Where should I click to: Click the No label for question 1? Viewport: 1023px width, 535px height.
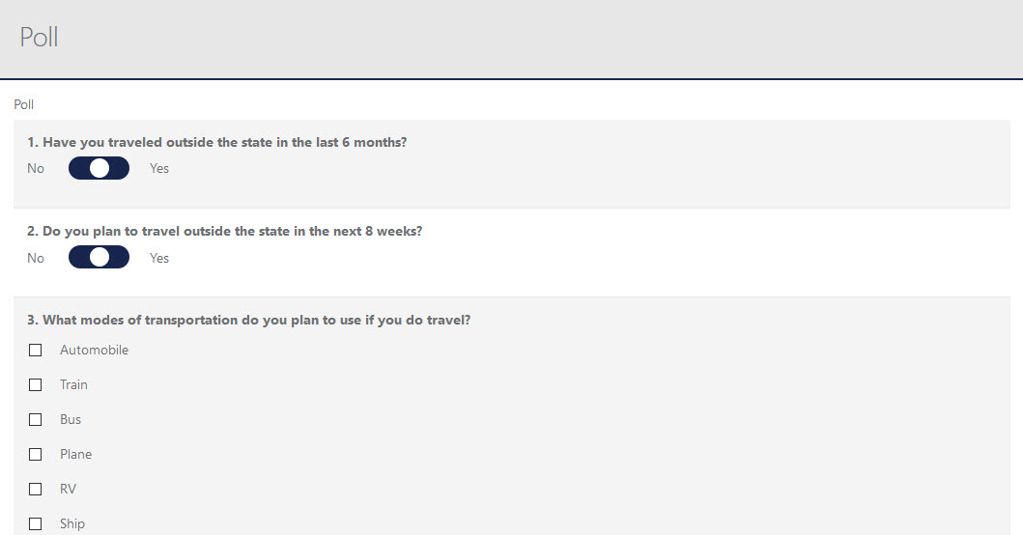(x=36, y=168)
